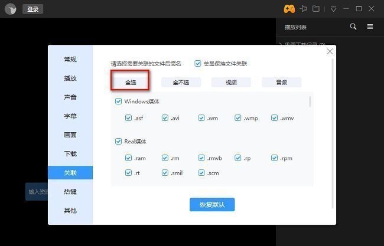Click the player bird logo icon
The width and height of the screenshot is (384, 246).
10,9
